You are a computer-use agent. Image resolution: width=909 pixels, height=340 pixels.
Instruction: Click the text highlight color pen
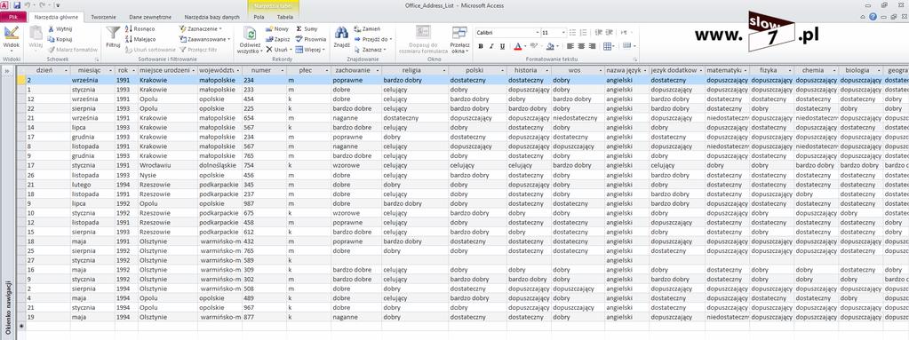(534, 45)
